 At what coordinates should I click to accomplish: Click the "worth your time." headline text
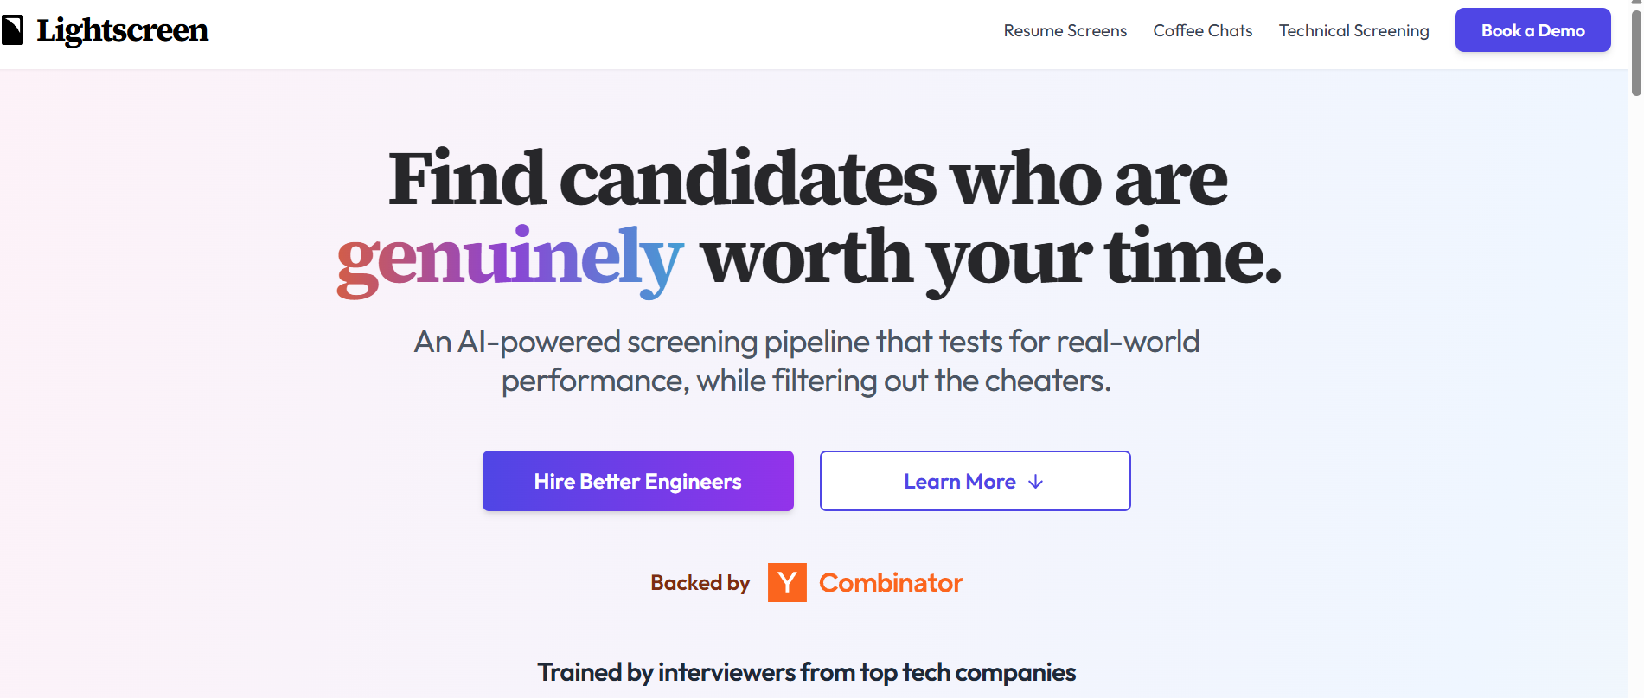(x=990, y=258)
